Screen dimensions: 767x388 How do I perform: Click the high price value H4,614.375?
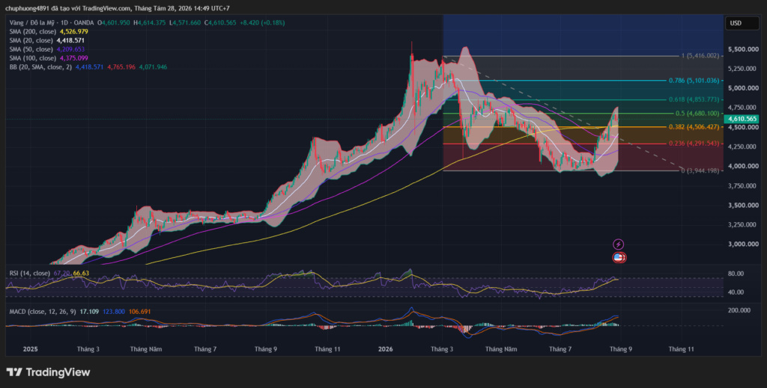(149, 23)
